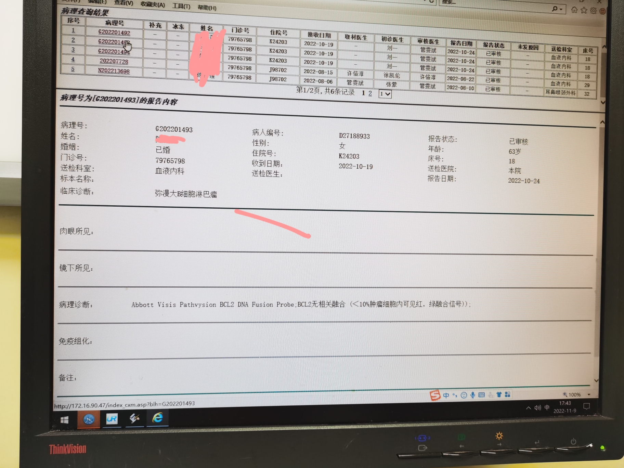This screenshot has height=468, width=624.
Task: Open Favorites star icon
Action: 584,10
